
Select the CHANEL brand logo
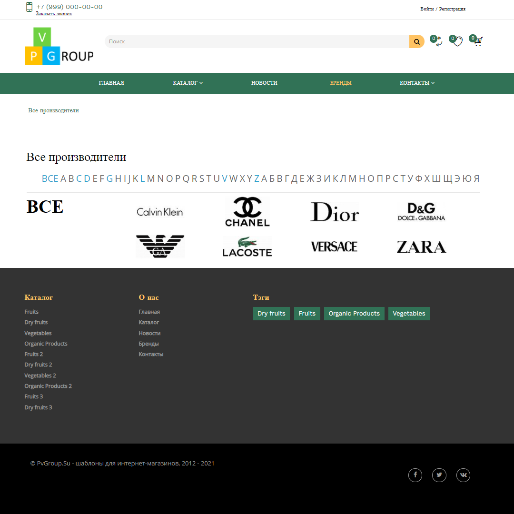[247, 211]
